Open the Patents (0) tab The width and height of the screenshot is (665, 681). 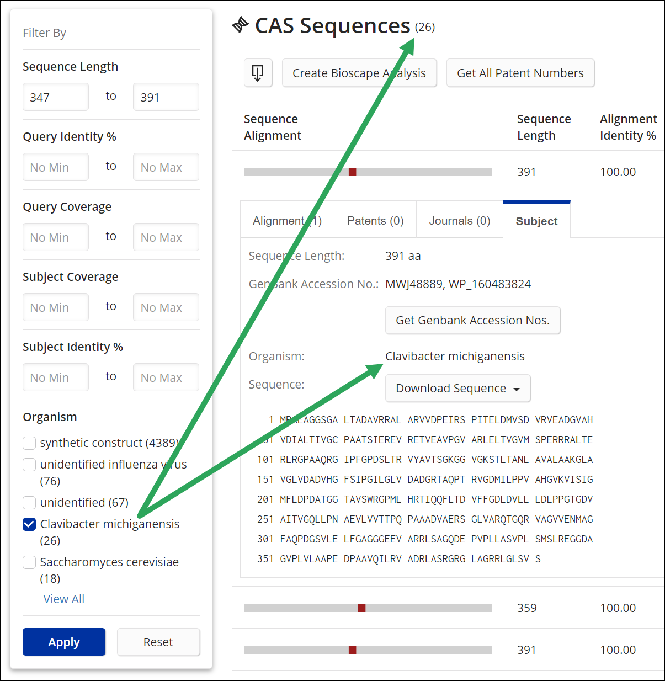click(x=375, y=221)
